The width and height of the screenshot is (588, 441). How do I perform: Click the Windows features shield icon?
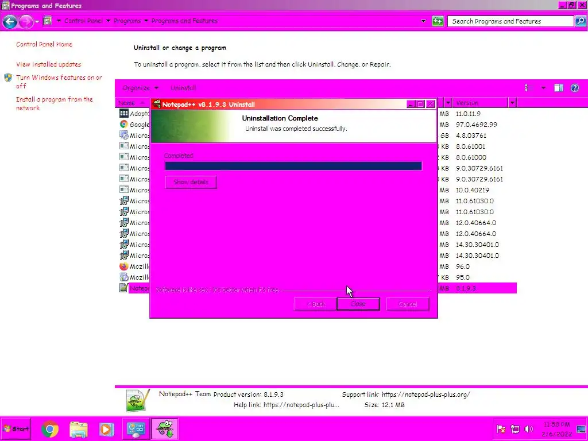(8, 78)
